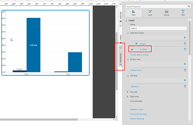
Task: Expand the Top Axes group
Action: click(128, 92)
